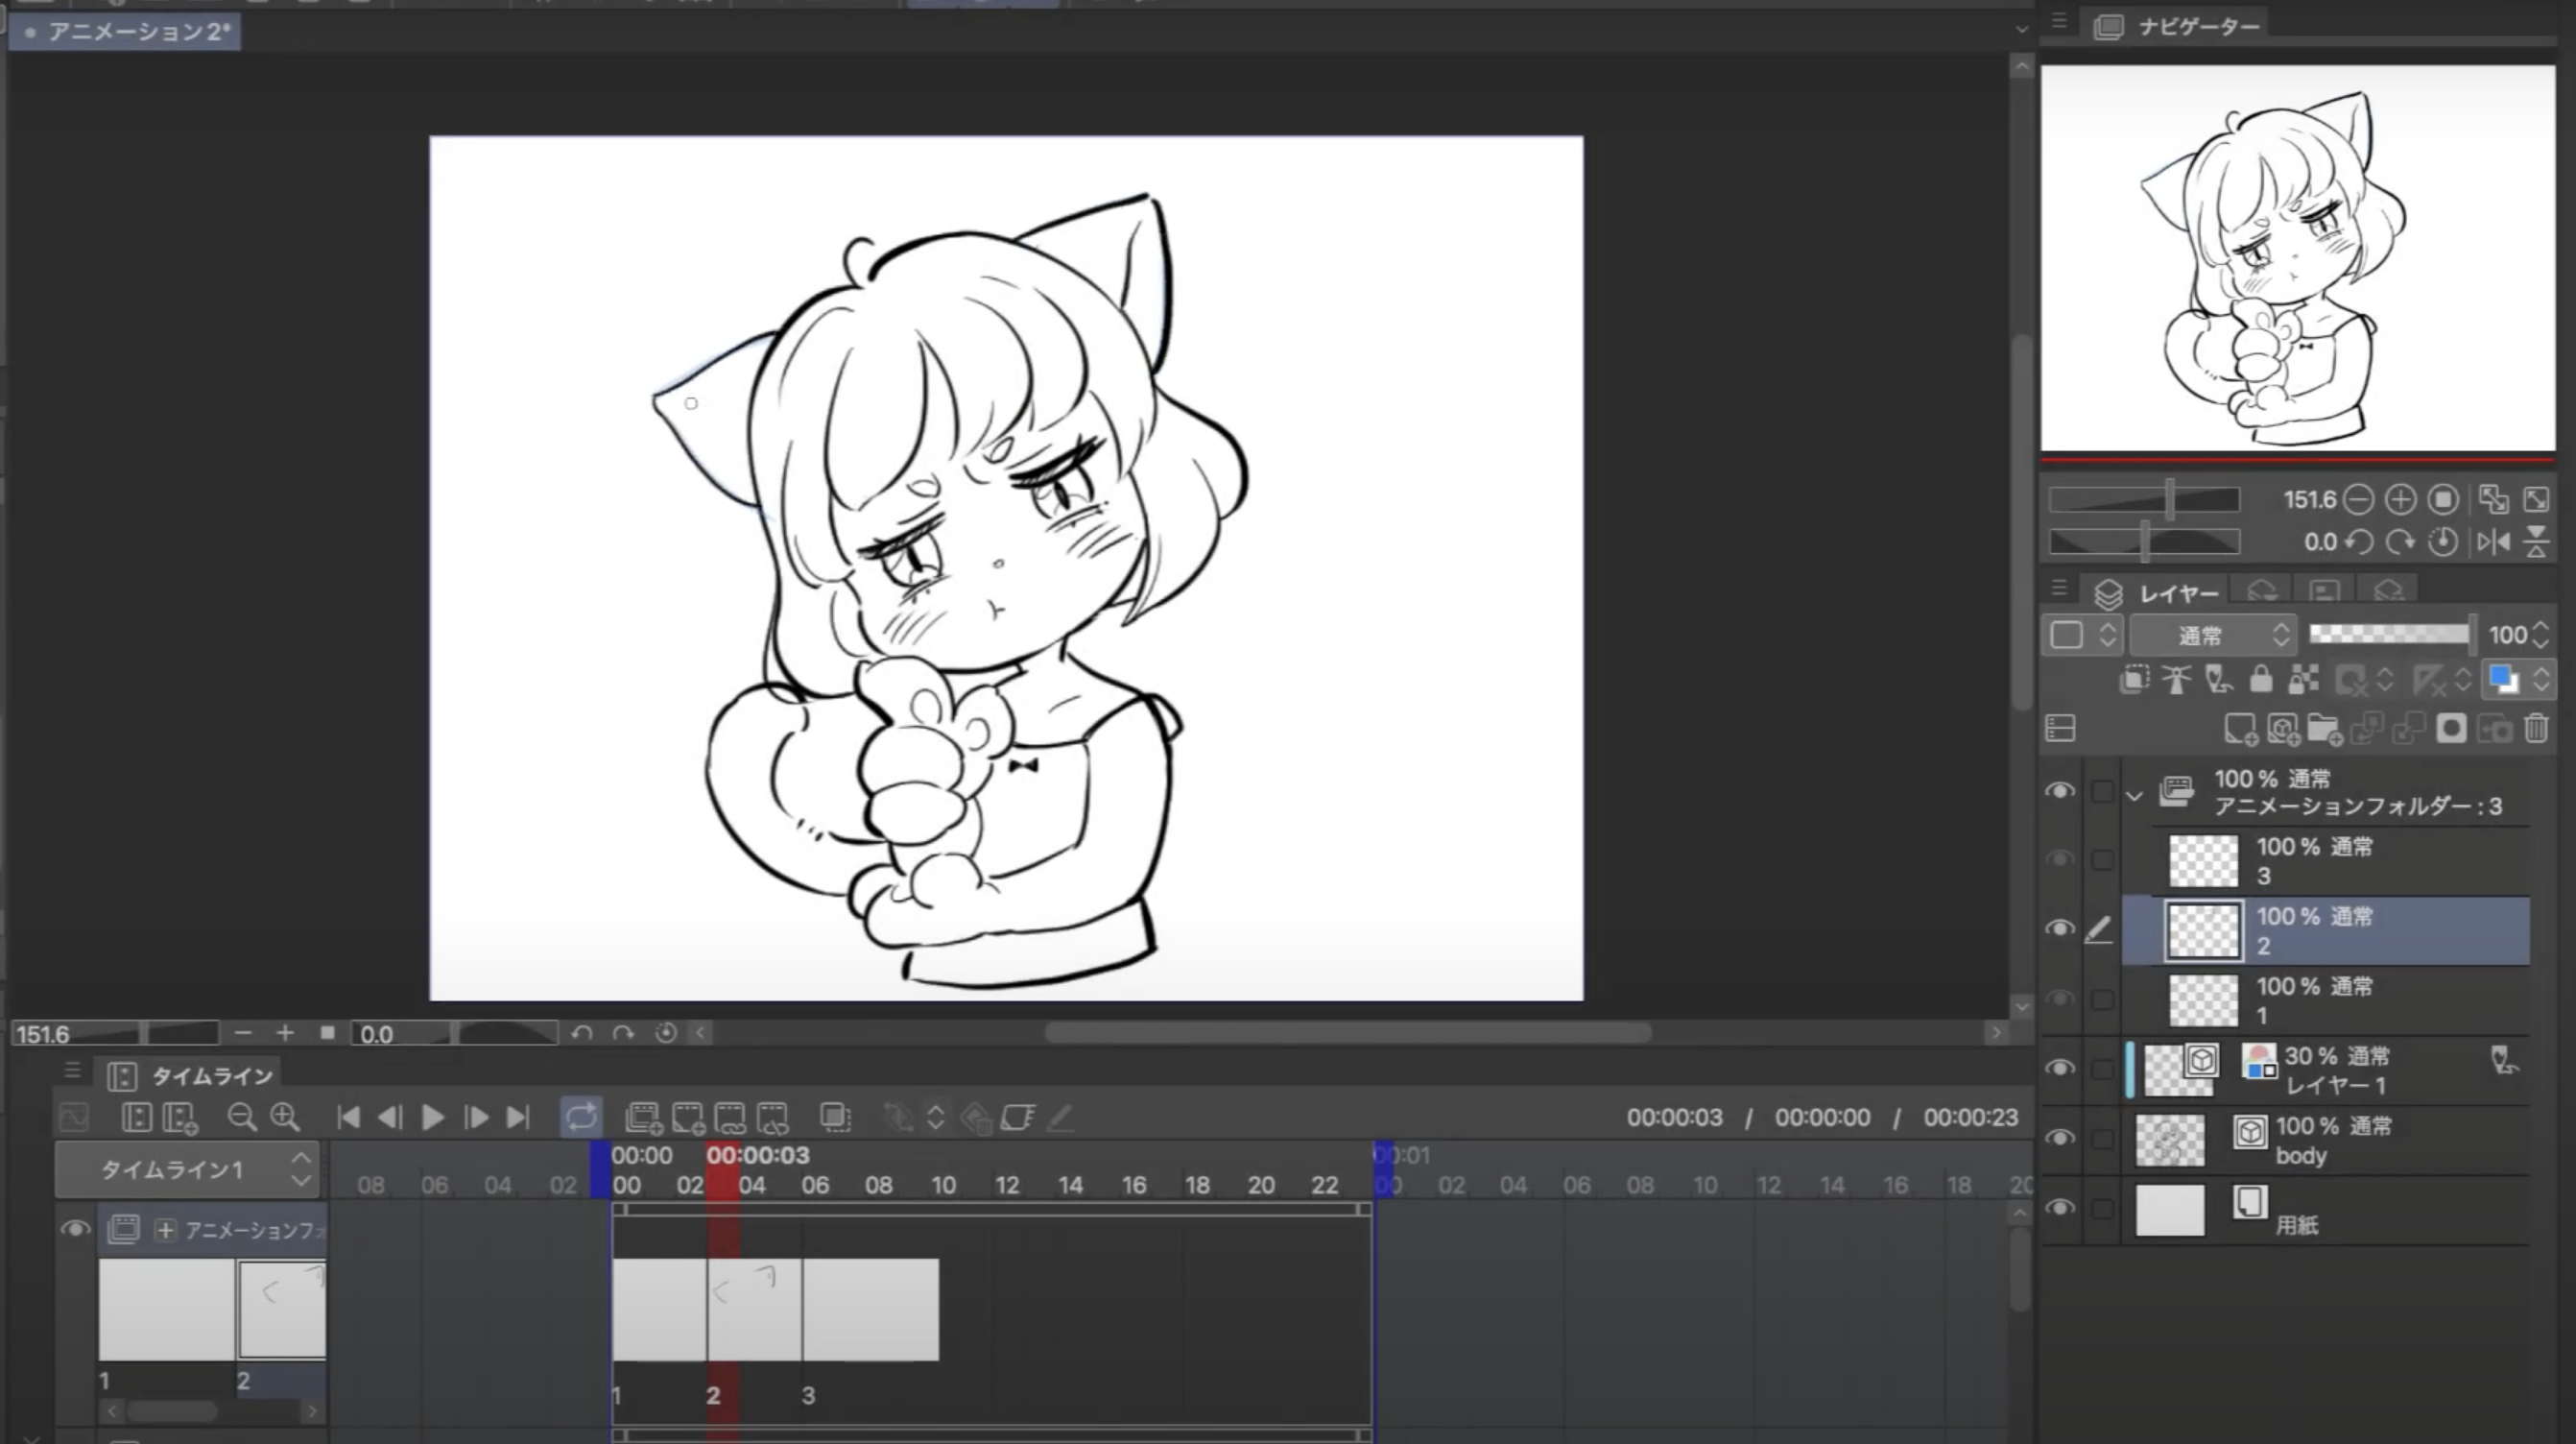Click the reset rotation icon in the Navigator
2576x1444 pixels.
point(2442,542)
